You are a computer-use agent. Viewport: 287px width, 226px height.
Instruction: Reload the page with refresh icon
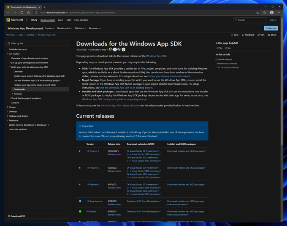(22, 13)
